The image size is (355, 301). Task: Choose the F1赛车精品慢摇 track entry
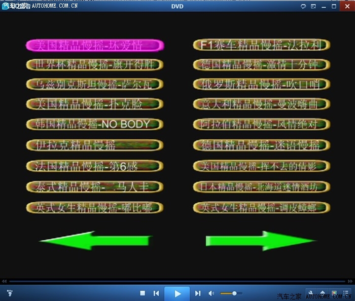[261, 45]
